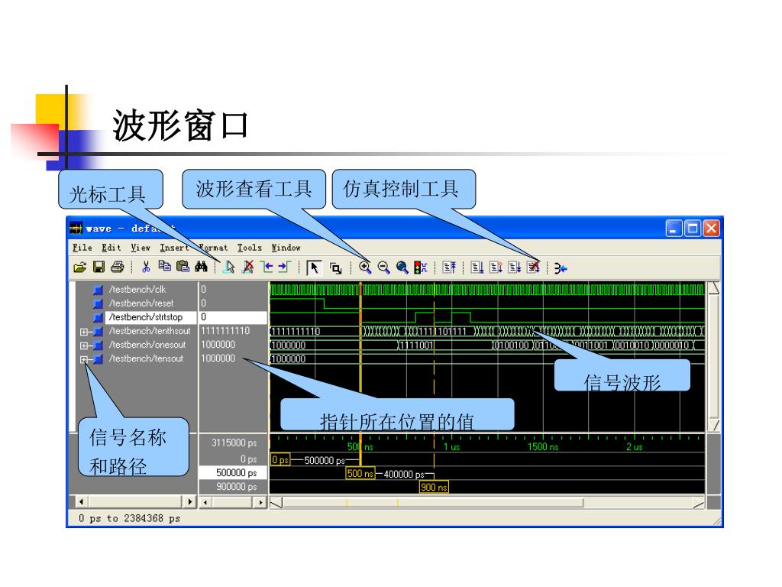Click the tenthsout value 1111111110 in value column
This screenshot has width=782, height=587.
pyautogui.click(x=225, y=331)
